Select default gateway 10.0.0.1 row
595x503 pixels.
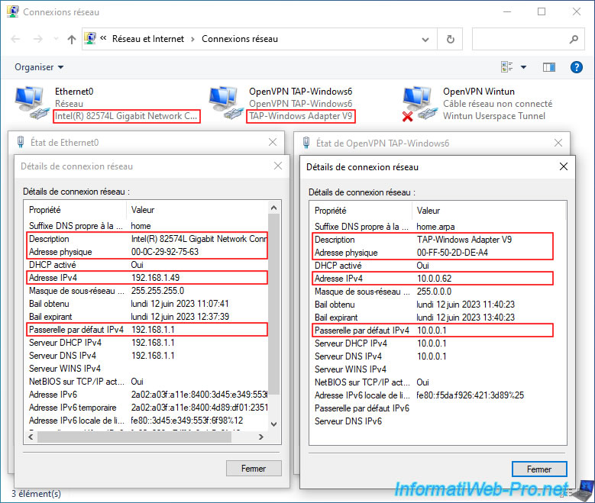432,330
